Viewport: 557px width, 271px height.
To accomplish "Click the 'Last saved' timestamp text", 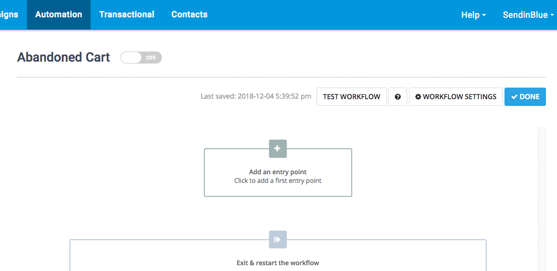I will (x=255, y=97).
